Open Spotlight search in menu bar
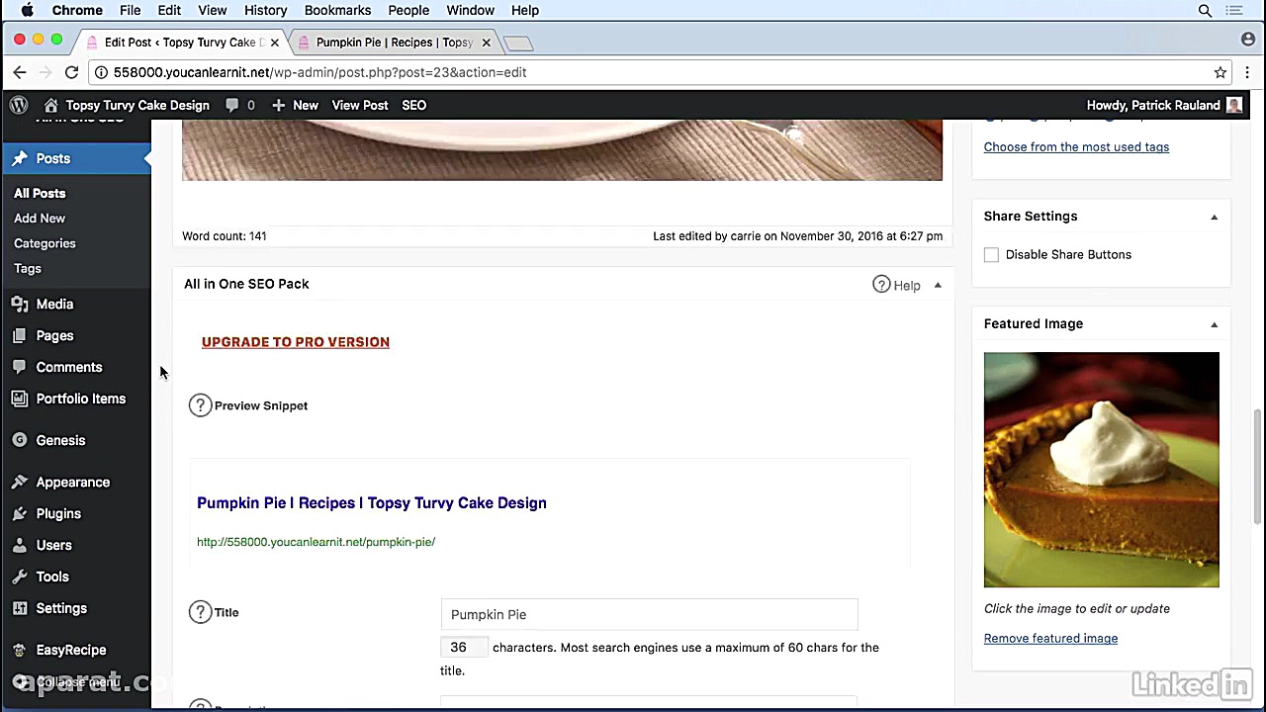1266x712 pixels. 1205,11
